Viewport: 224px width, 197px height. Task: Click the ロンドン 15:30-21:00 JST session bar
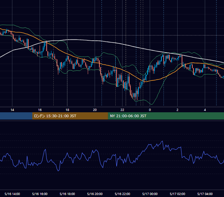70,116
